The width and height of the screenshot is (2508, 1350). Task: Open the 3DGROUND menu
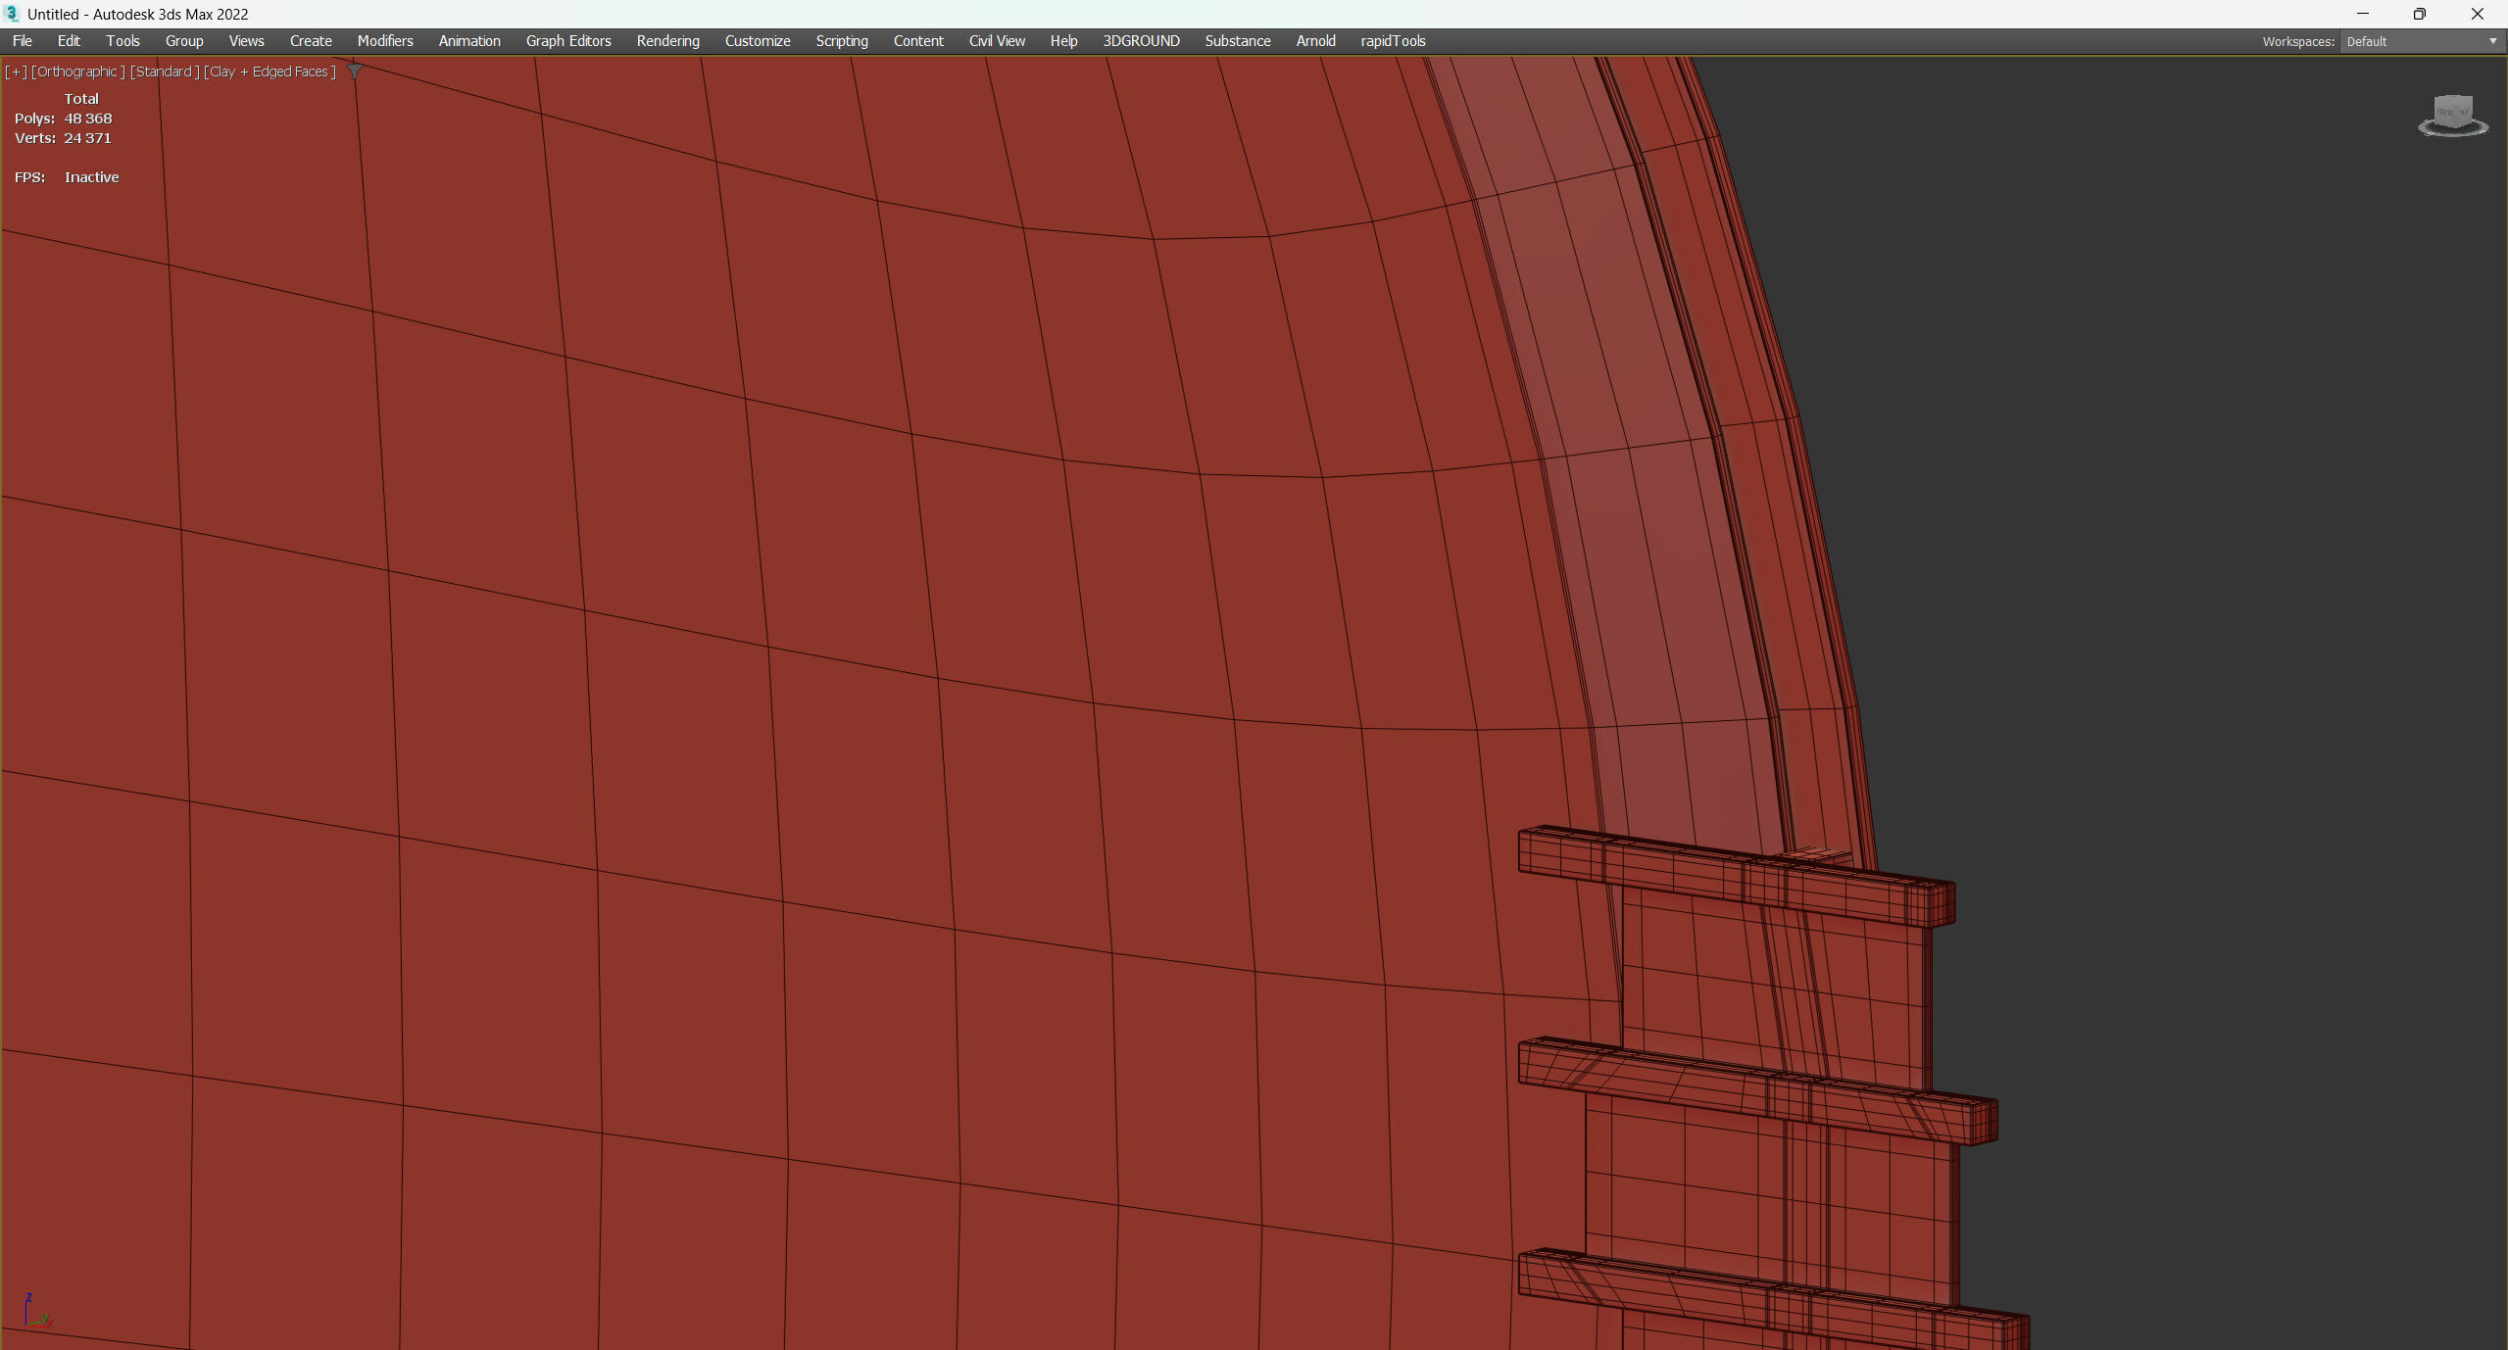(1141, 41)
